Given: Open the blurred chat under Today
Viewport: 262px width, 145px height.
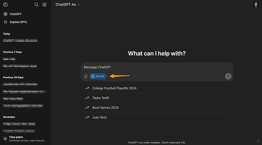Looking at the screenshot, I should pyautogui.click(x=20, y=41).
